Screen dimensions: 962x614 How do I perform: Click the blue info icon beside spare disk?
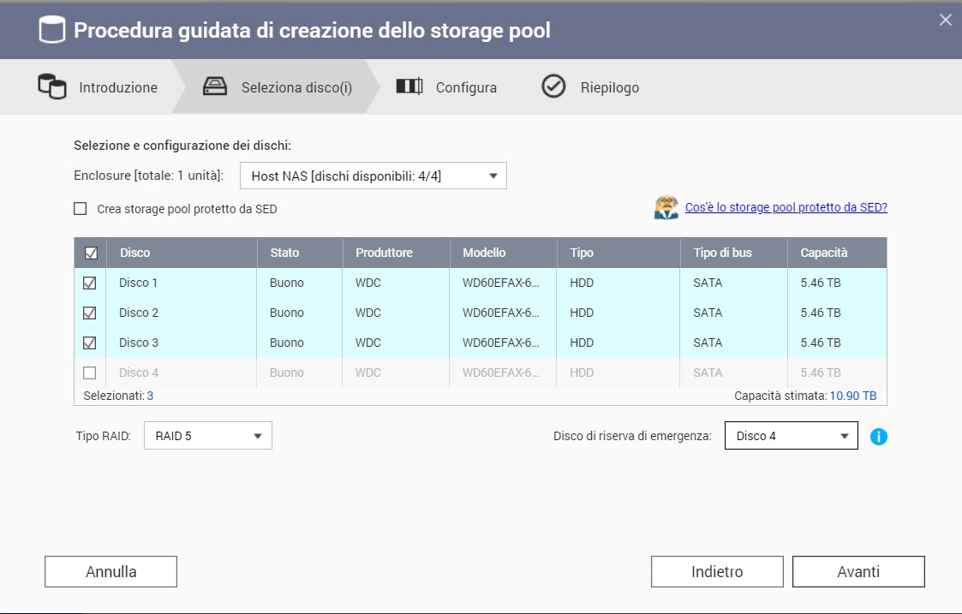pyautogui.click(x=878, y=437)
